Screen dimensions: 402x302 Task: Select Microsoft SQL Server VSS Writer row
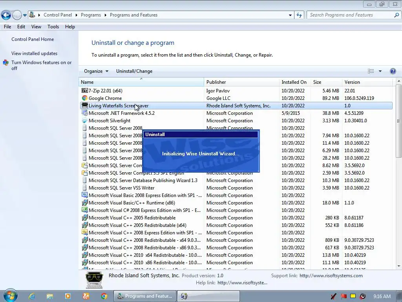(236, 188)
